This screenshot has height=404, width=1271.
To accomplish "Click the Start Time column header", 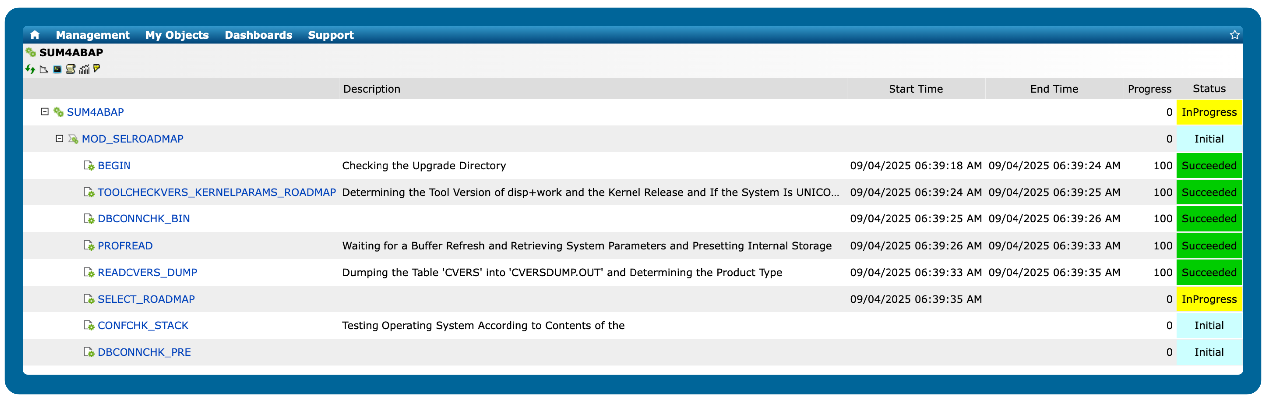I will coord(915,89).
